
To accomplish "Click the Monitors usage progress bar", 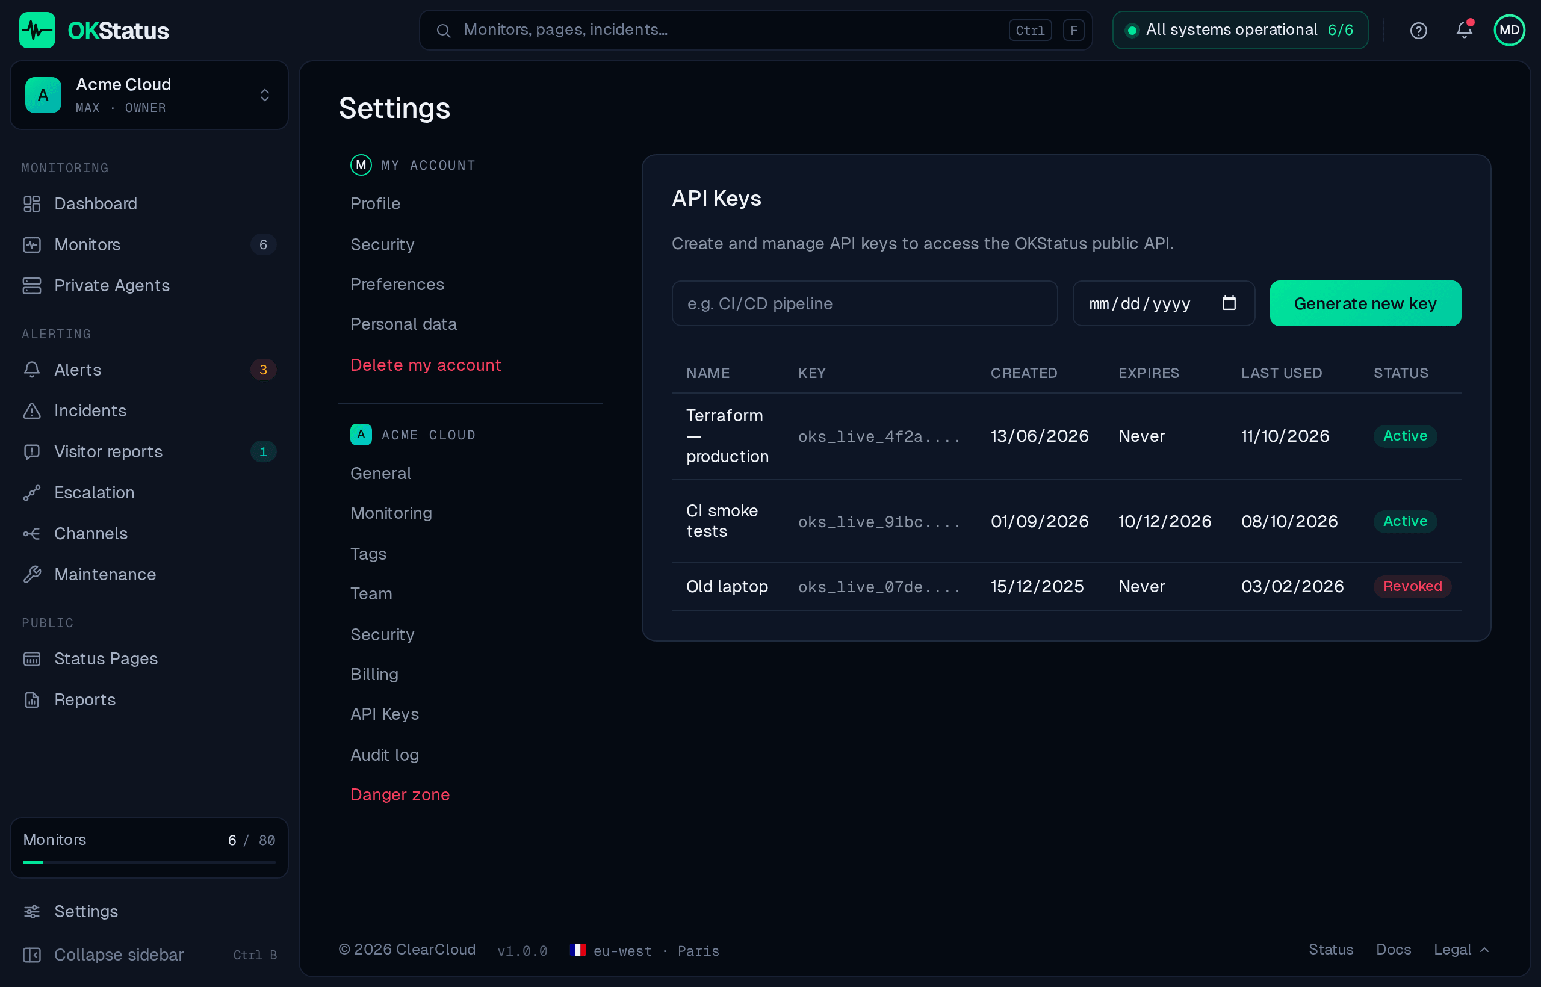I will pyautogui.click(x=149, y=862).
